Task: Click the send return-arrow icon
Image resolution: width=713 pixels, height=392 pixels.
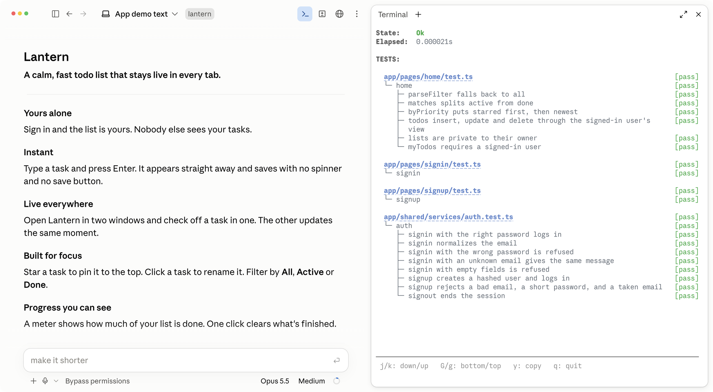Action: tap(337, 361)
